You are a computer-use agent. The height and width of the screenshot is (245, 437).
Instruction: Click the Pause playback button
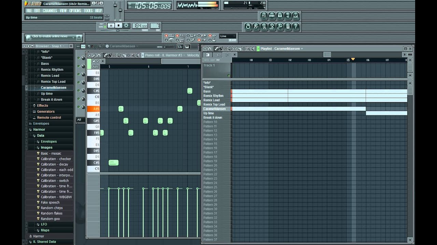click(x=111, y=26)
